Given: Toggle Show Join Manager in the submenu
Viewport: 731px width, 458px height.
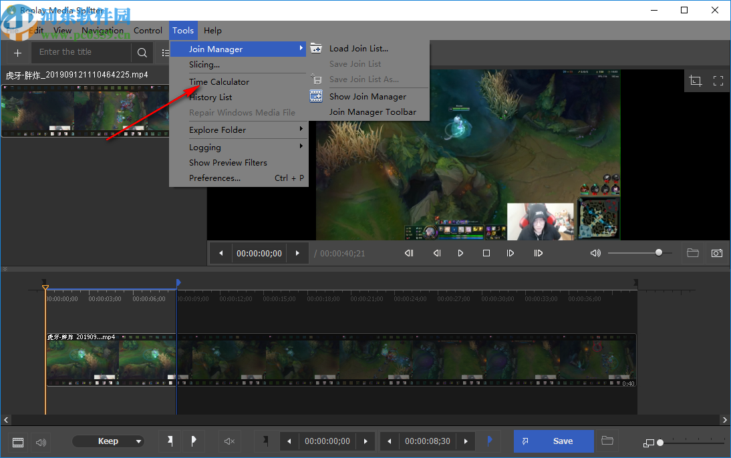Looking at the screenshot, I should [367, 96].
